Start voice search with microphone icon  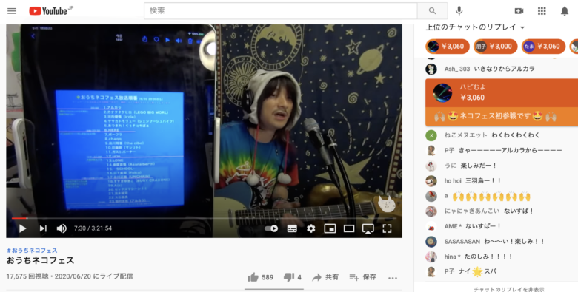[x=459, y=10]
